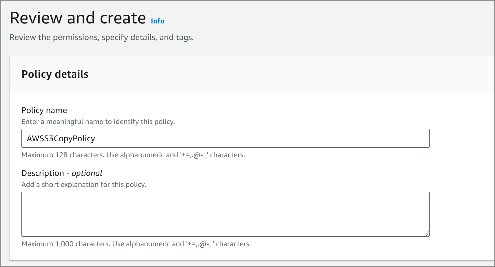Click the 'Maximum 1,000 characters' constraint text
Viewport: 495px width, 267px height.
pos(136,244)
